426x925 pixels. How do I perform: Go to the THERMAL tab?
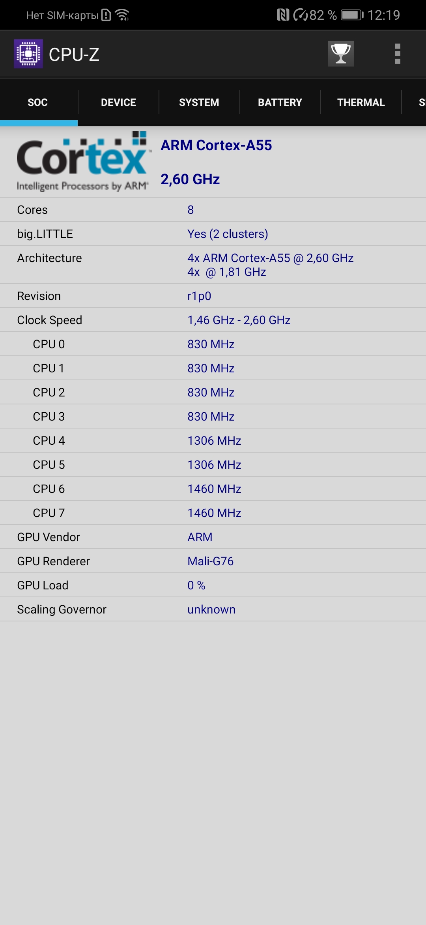[x=361, y=102]
